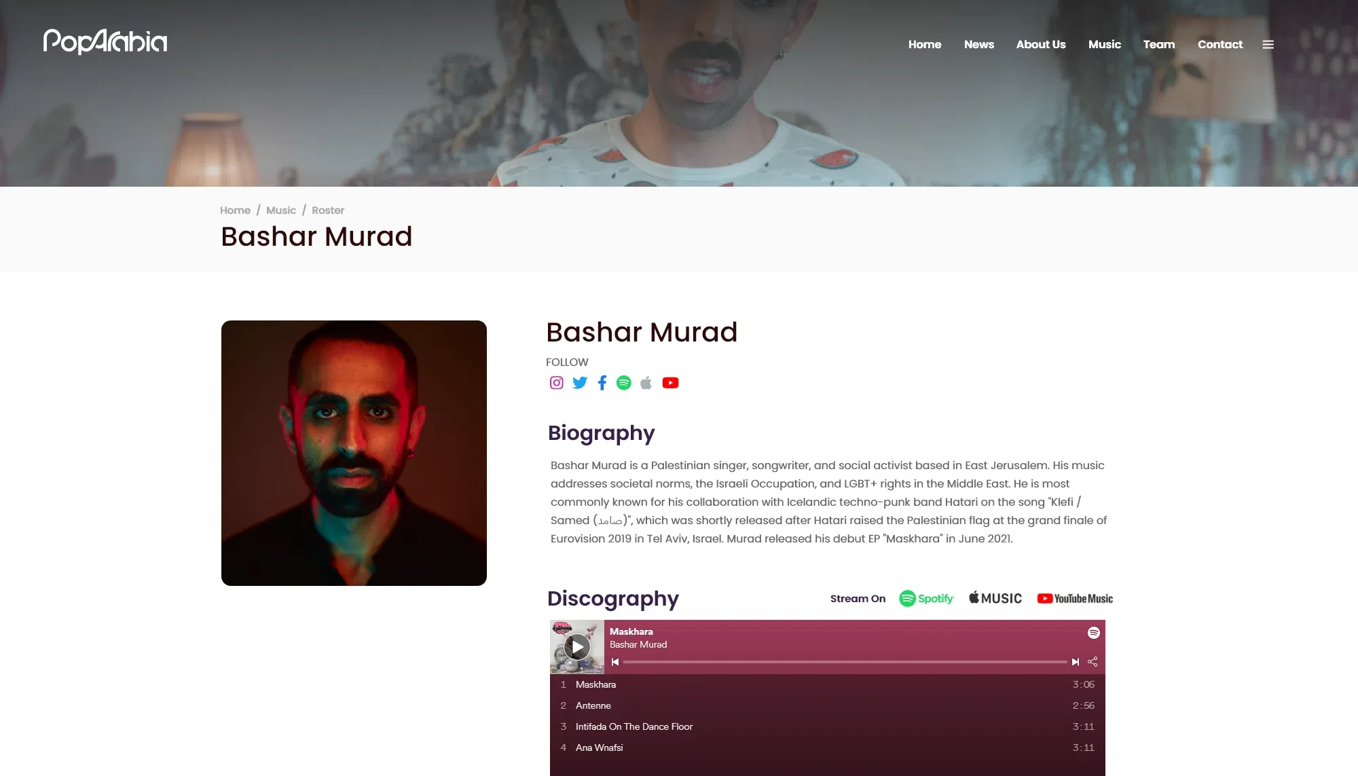The image size is (1358, 776).
Task: Go to the Team page
Action: 1158,45
